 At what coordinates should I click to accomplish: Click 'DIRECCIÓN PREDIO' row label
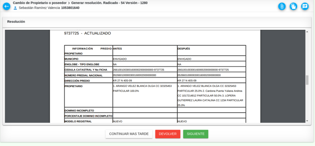coord(77,81)
